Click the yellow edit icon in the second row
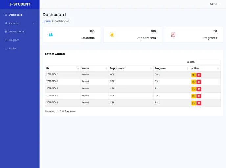 pyautogui.click(x=193, y=82)
